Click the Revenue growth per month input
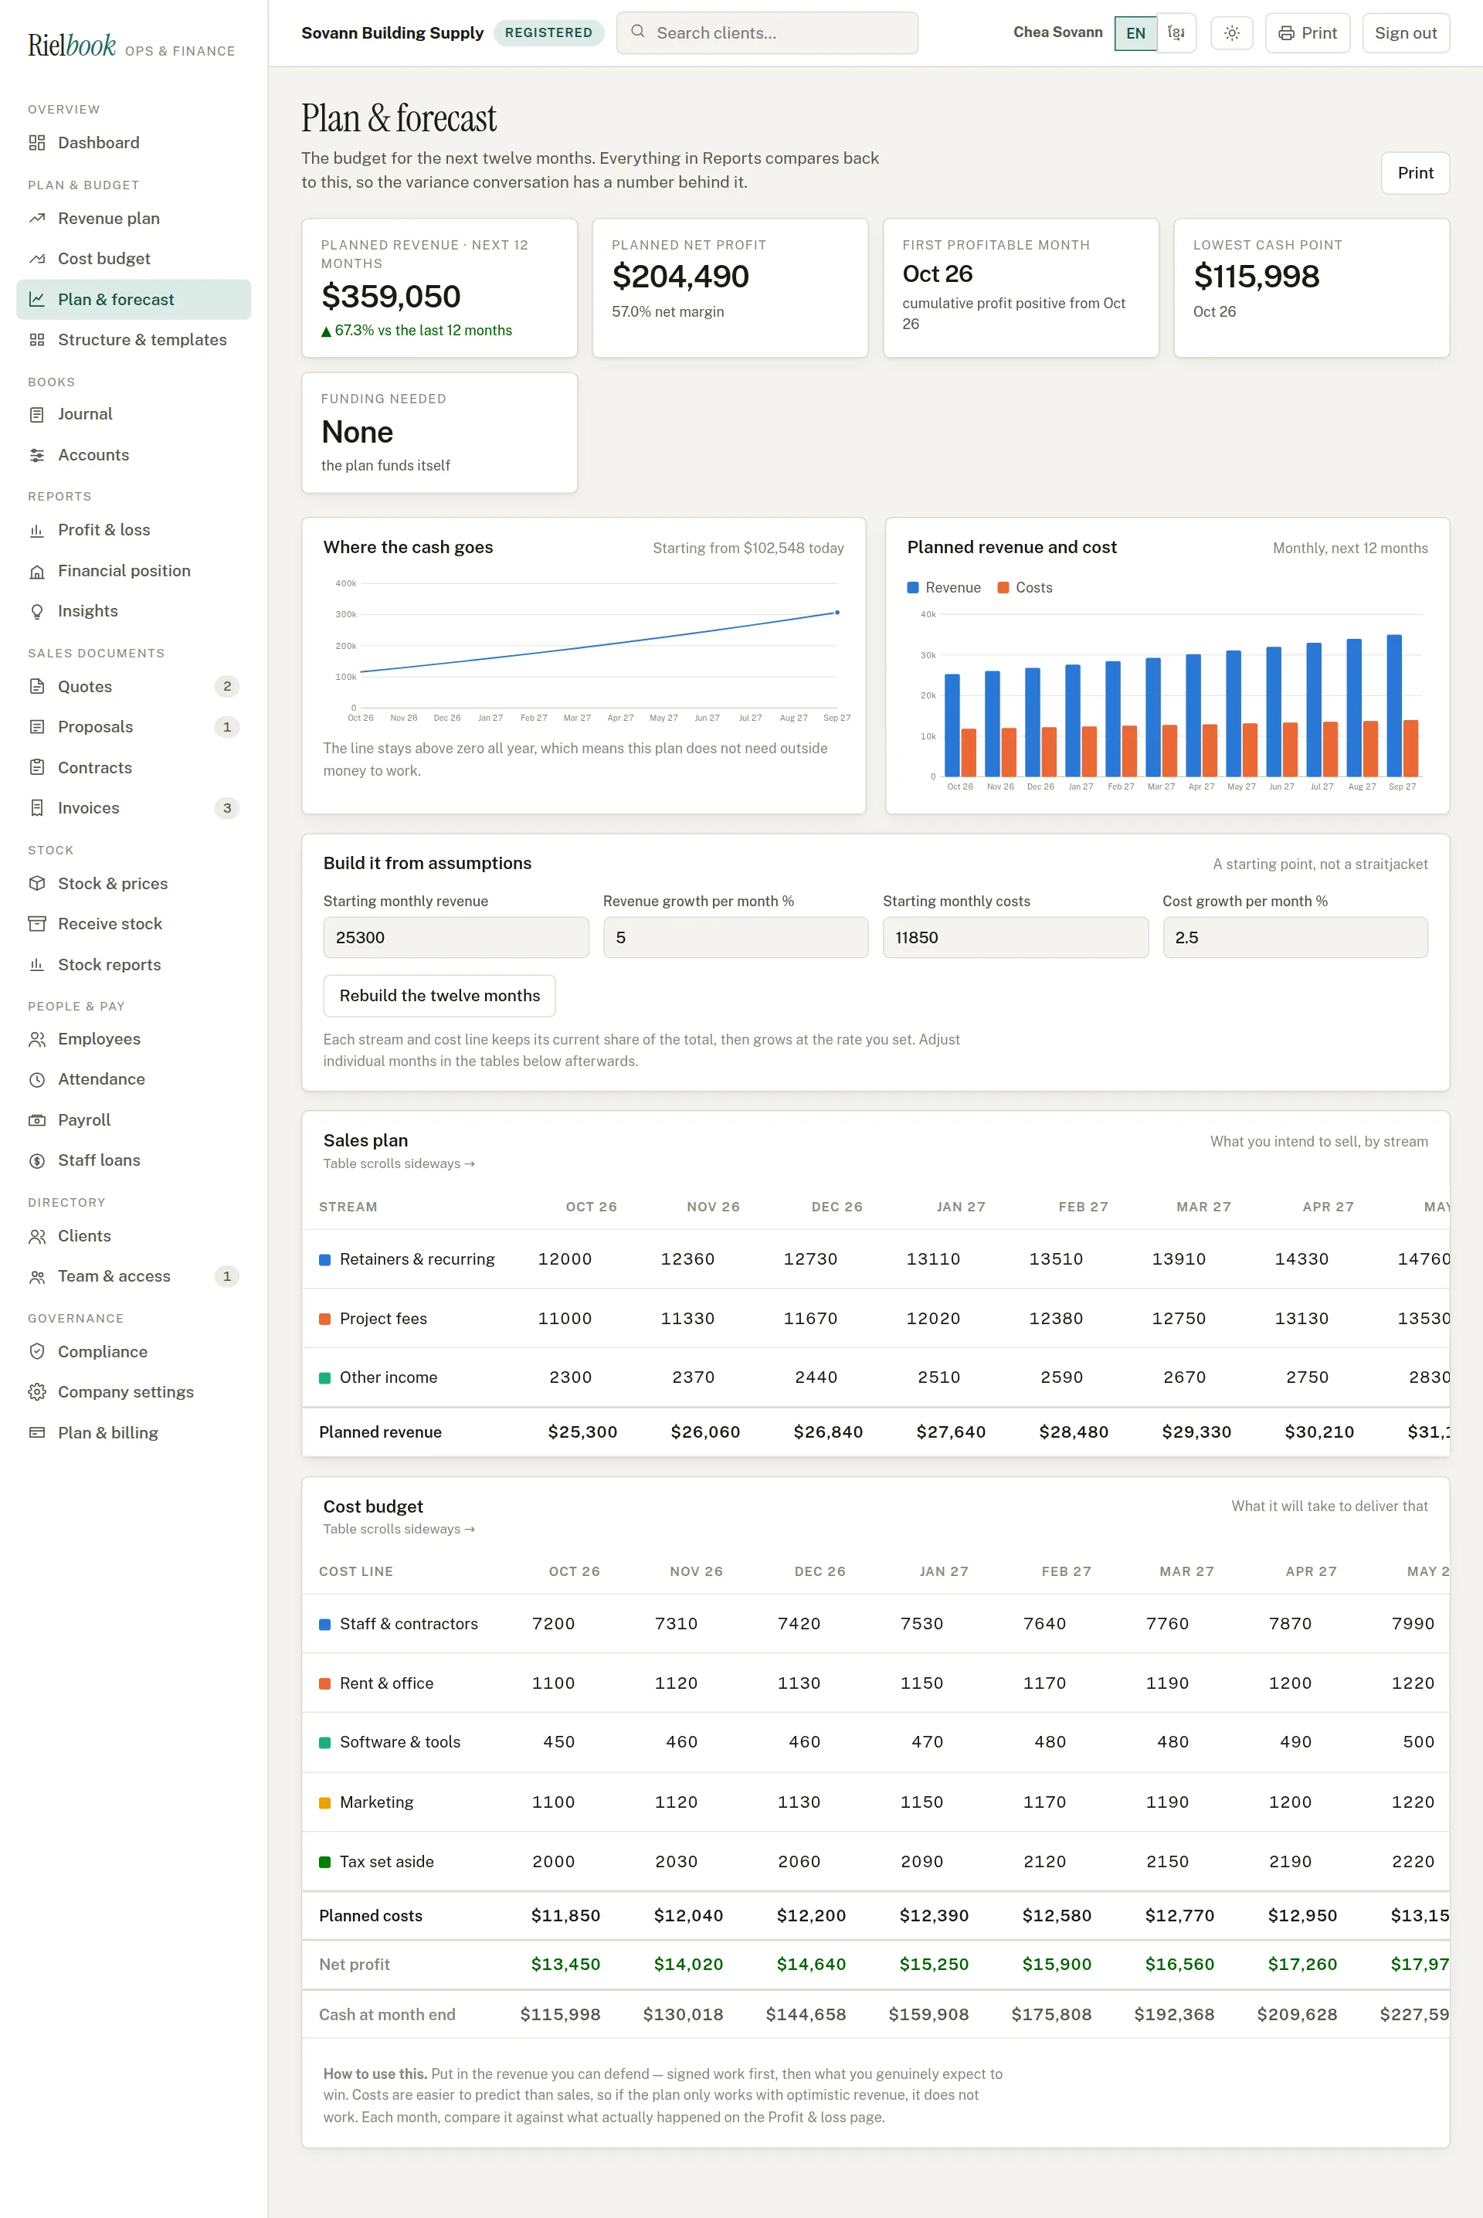 point(736,937)
